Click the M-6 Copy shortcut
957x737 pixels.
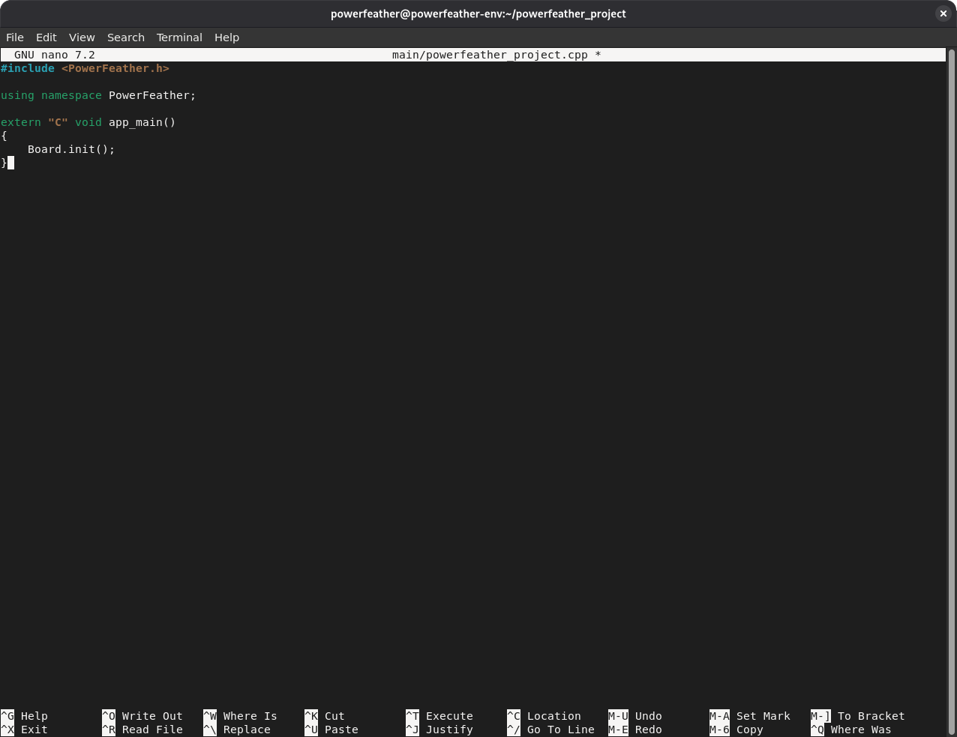pyautogui.click(x=736, y=730)
